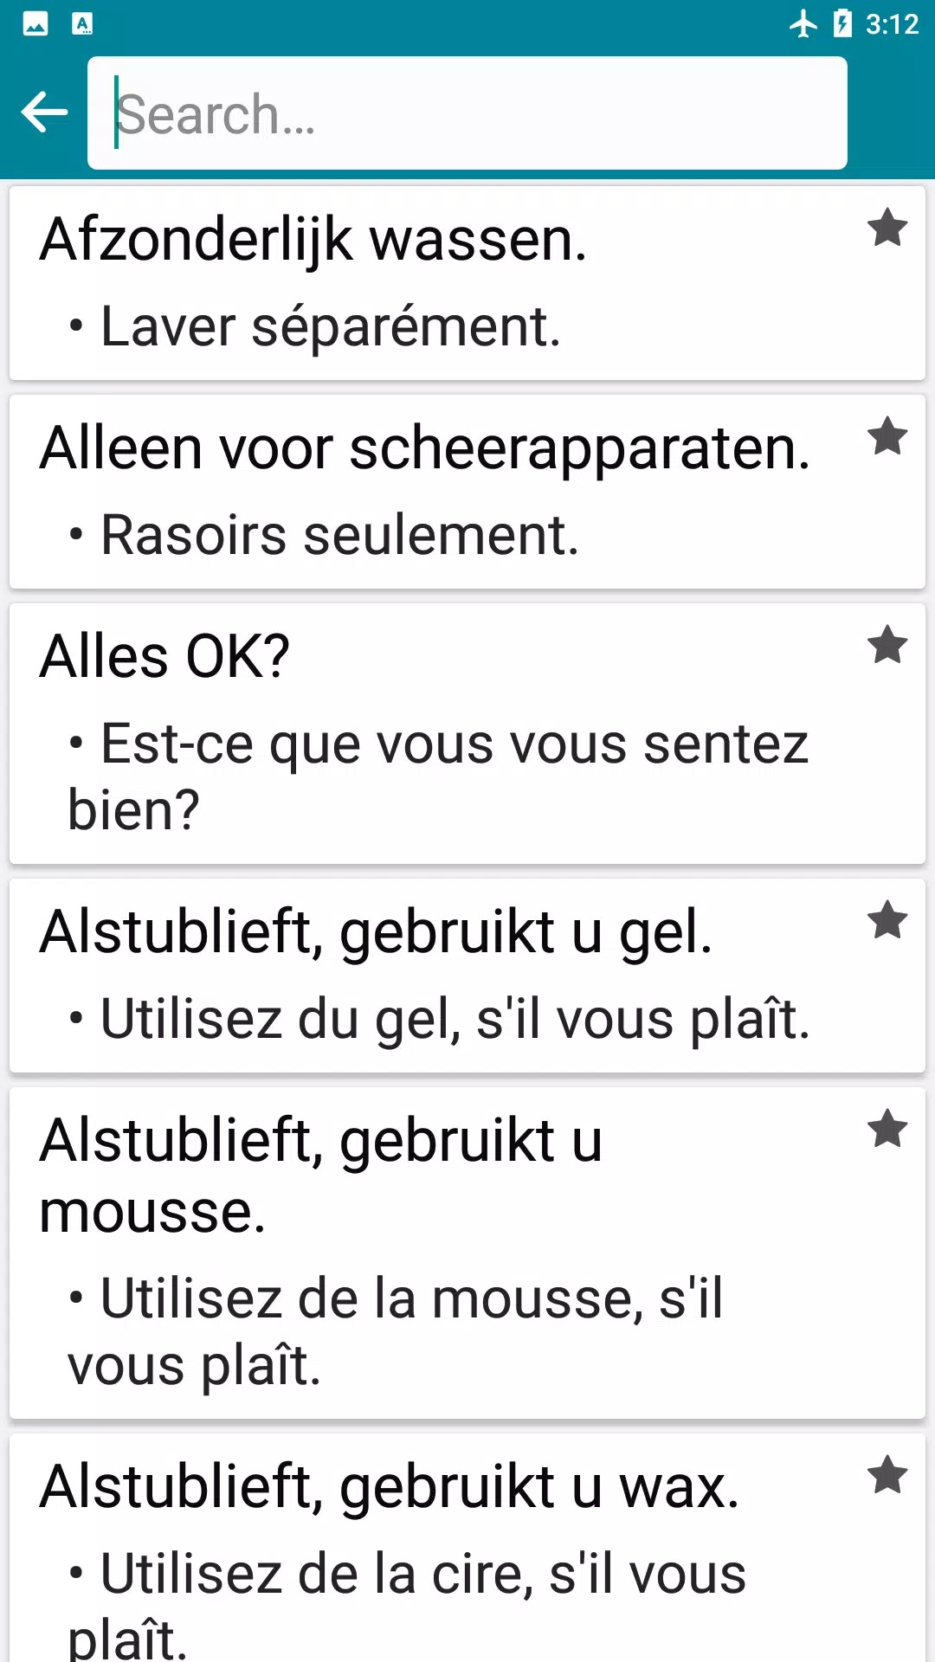Click the Search input field
Image resolution: width=935 pixels, height=1662 pixels.
pos(467,113)
